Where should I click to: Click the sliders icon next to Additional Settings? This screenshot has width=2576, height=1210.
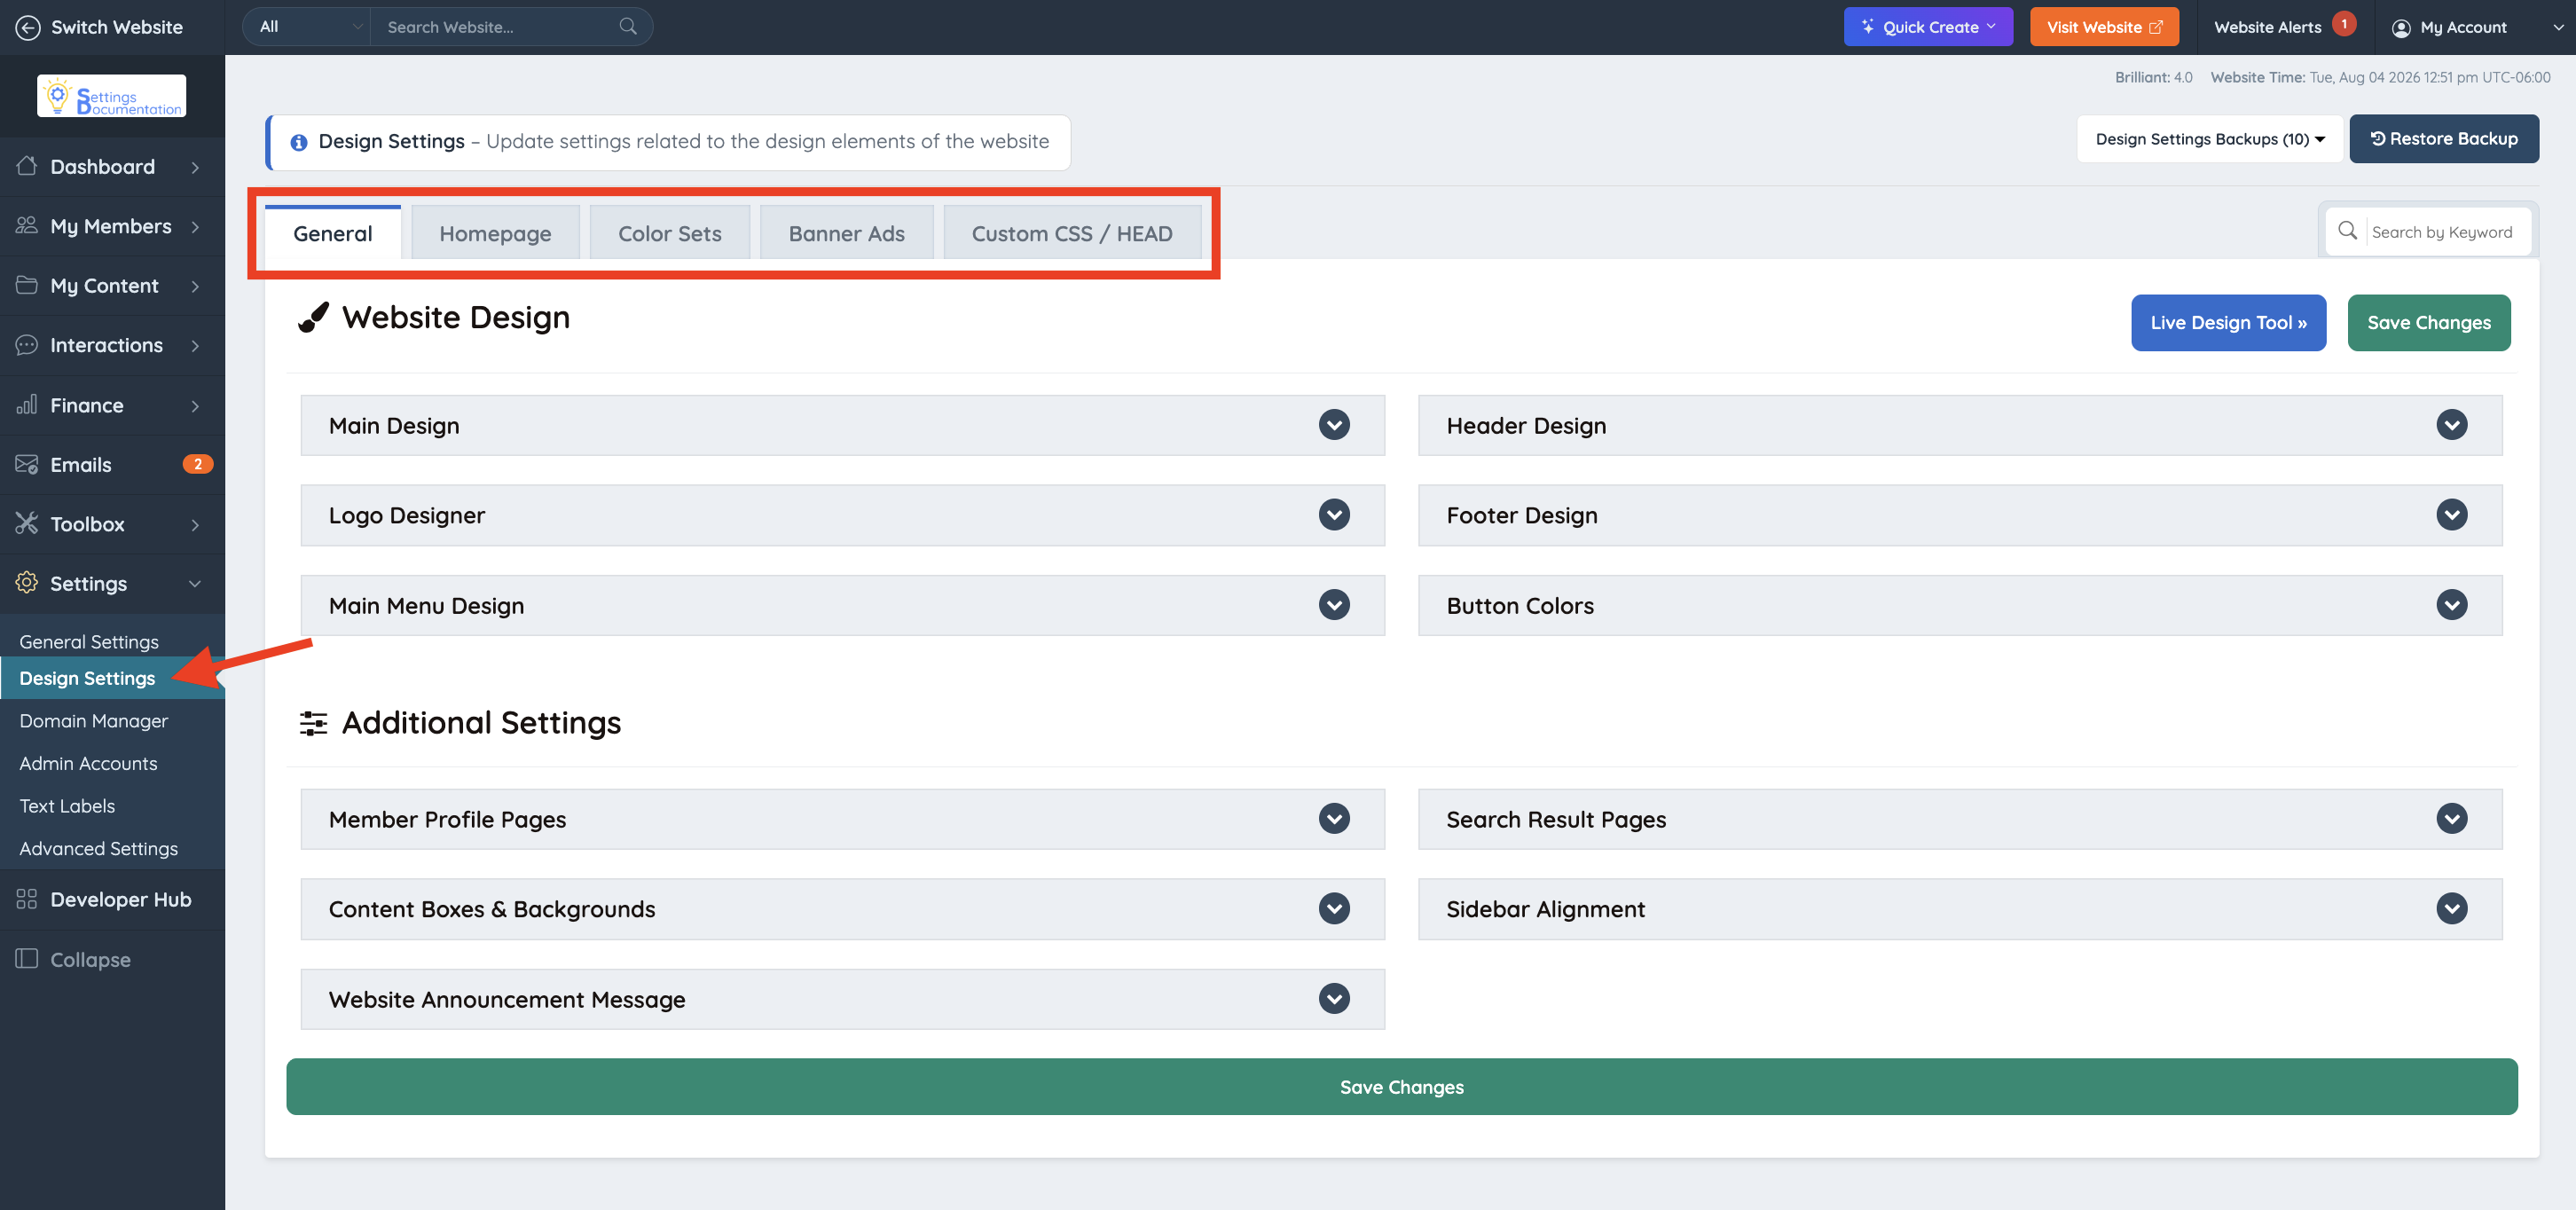[x=313, y=723]
